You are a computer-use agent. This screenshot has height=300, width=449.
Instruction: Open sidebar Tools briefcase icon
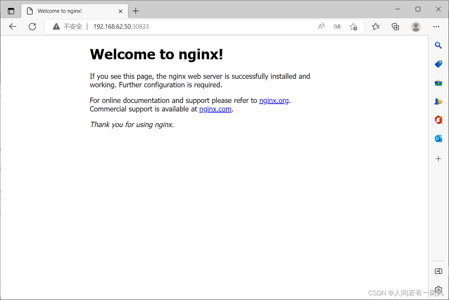pos(438,83)
